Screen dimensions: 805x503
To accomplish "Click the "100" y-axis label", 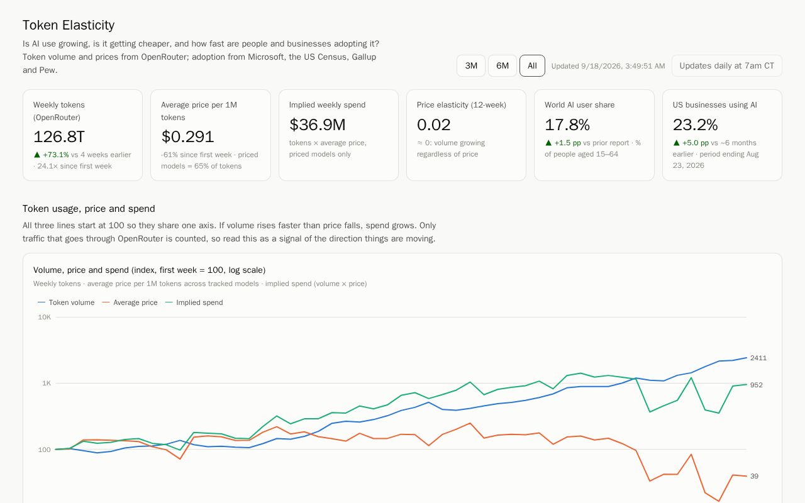I will click(x=45, y=450).
